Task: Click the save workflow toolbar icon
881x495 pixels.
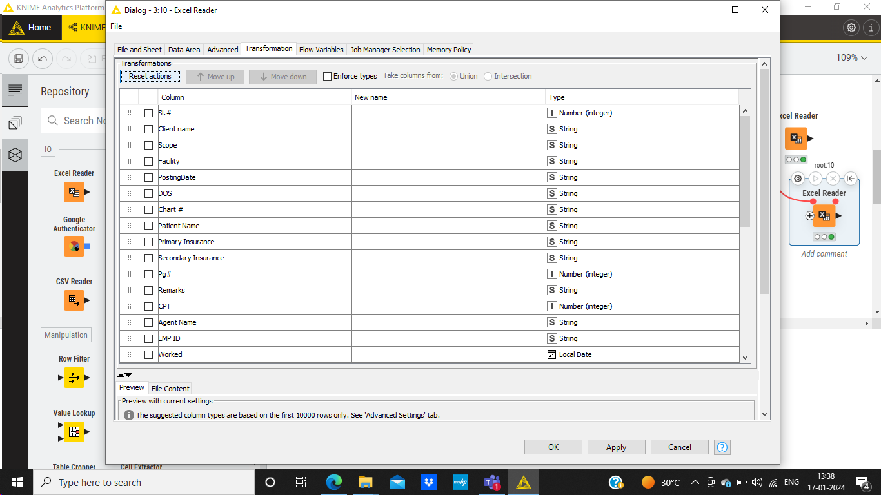Action: [x=19, y=59]
